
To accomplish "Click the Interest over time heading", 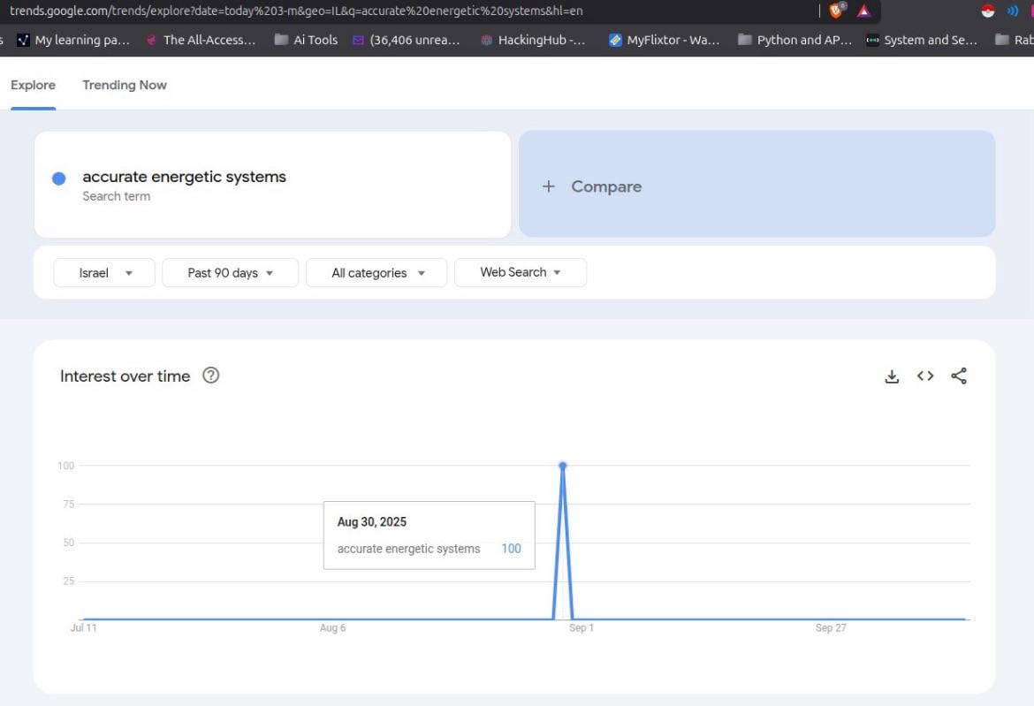I will coord(125,376).
